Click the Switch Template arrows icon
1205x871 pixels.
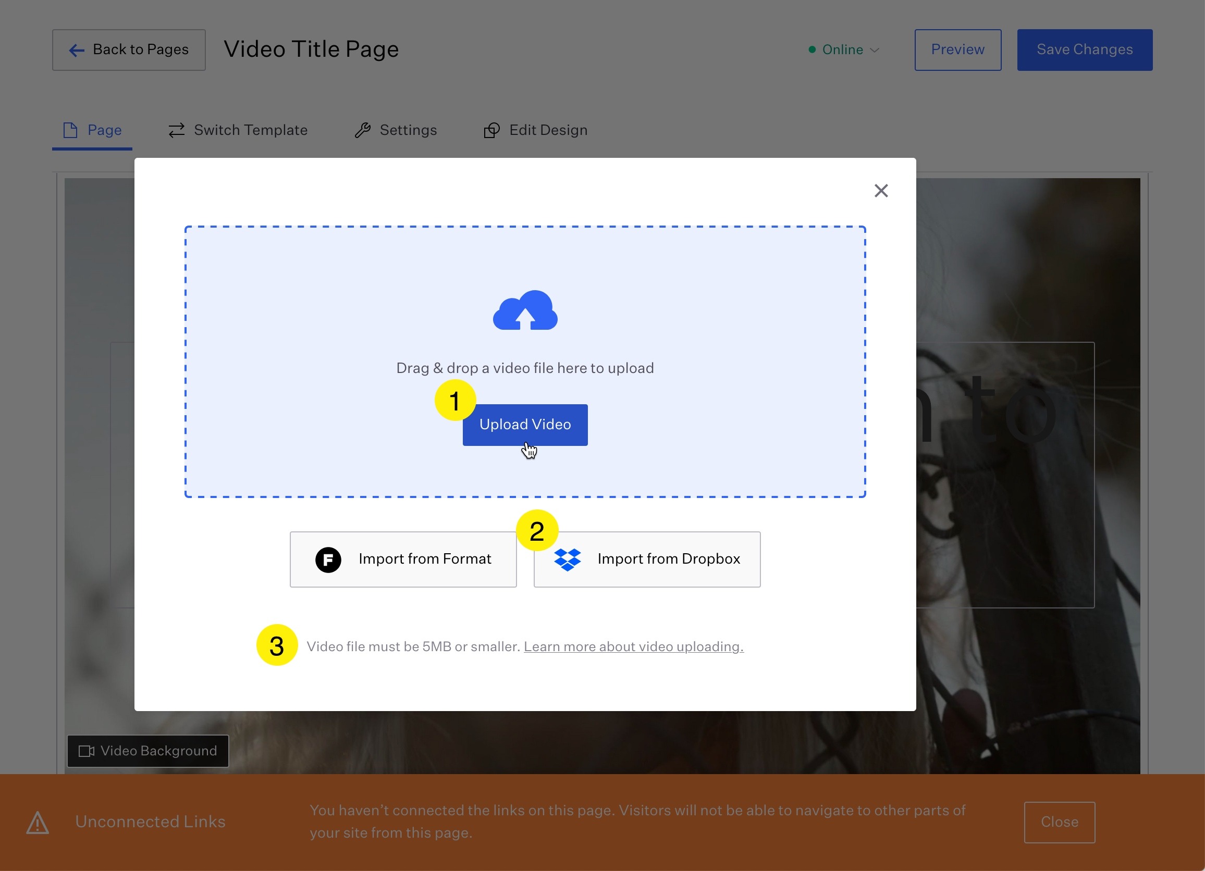point(176,130)
